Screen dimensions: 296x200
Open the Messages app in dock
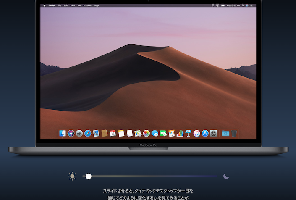coord(155,133)
